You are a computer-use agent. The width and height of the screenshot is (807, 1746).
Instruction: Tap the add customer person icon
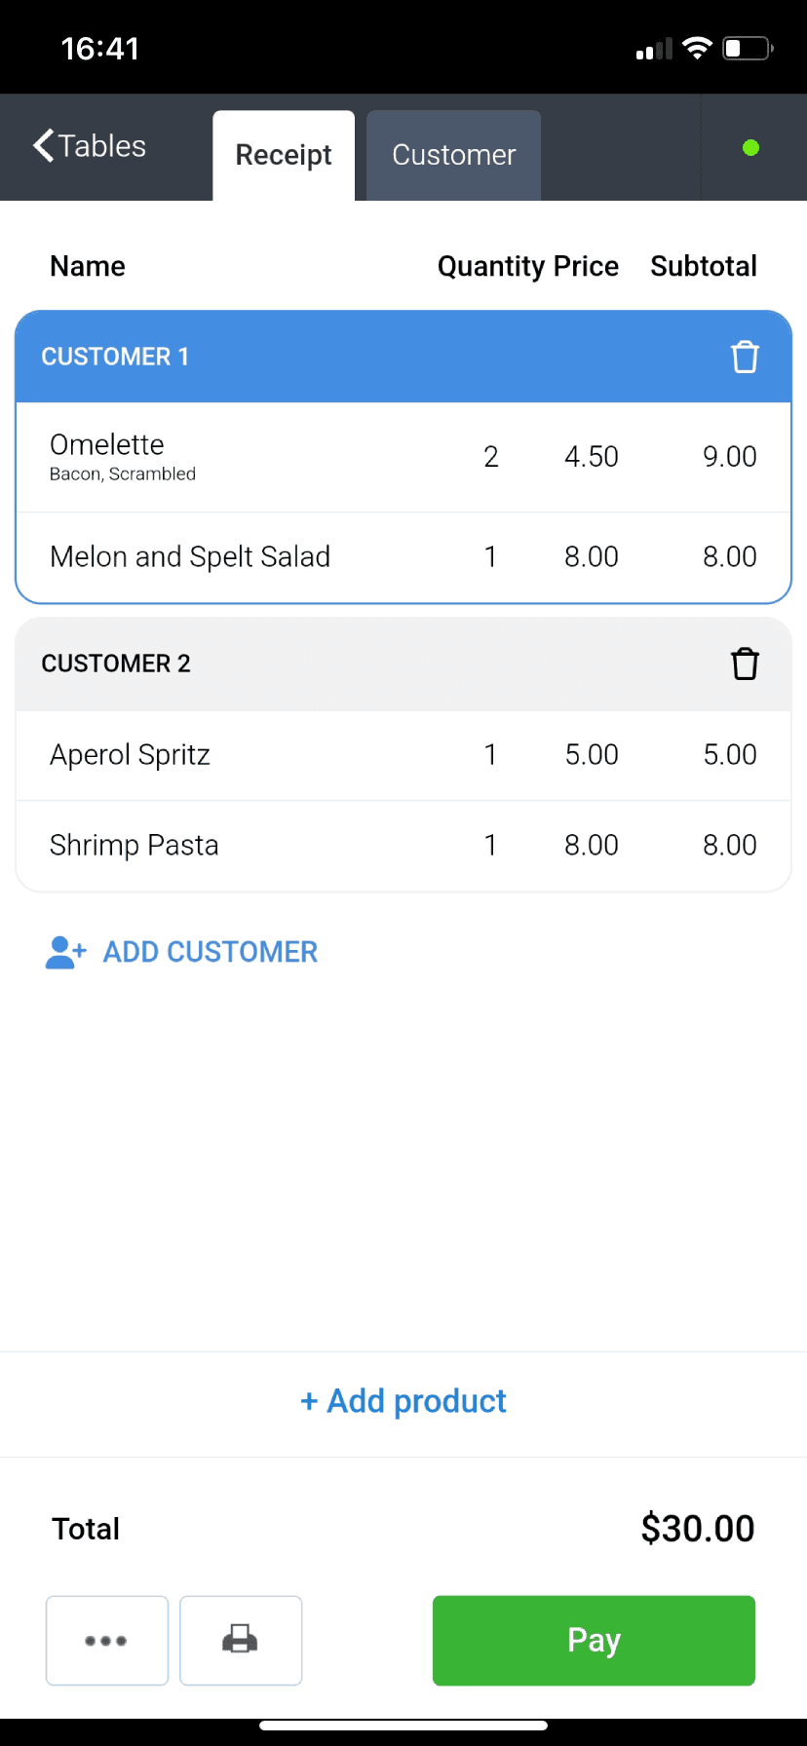click(x=65, y=952)
